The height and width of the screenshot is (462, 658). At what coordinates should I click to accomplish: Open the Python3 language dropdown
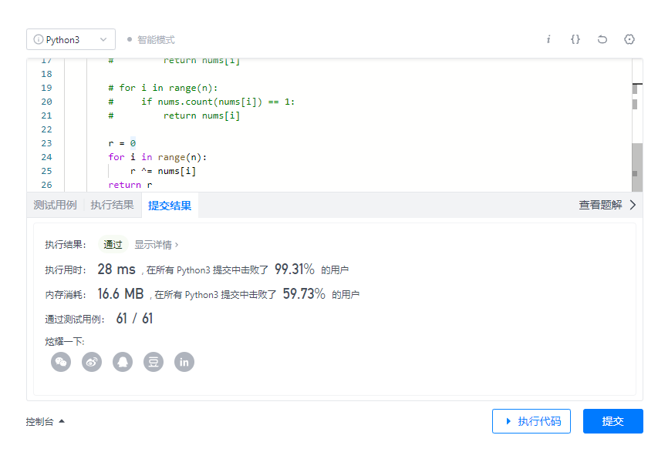pyautogui.click(x=71, y=39)
